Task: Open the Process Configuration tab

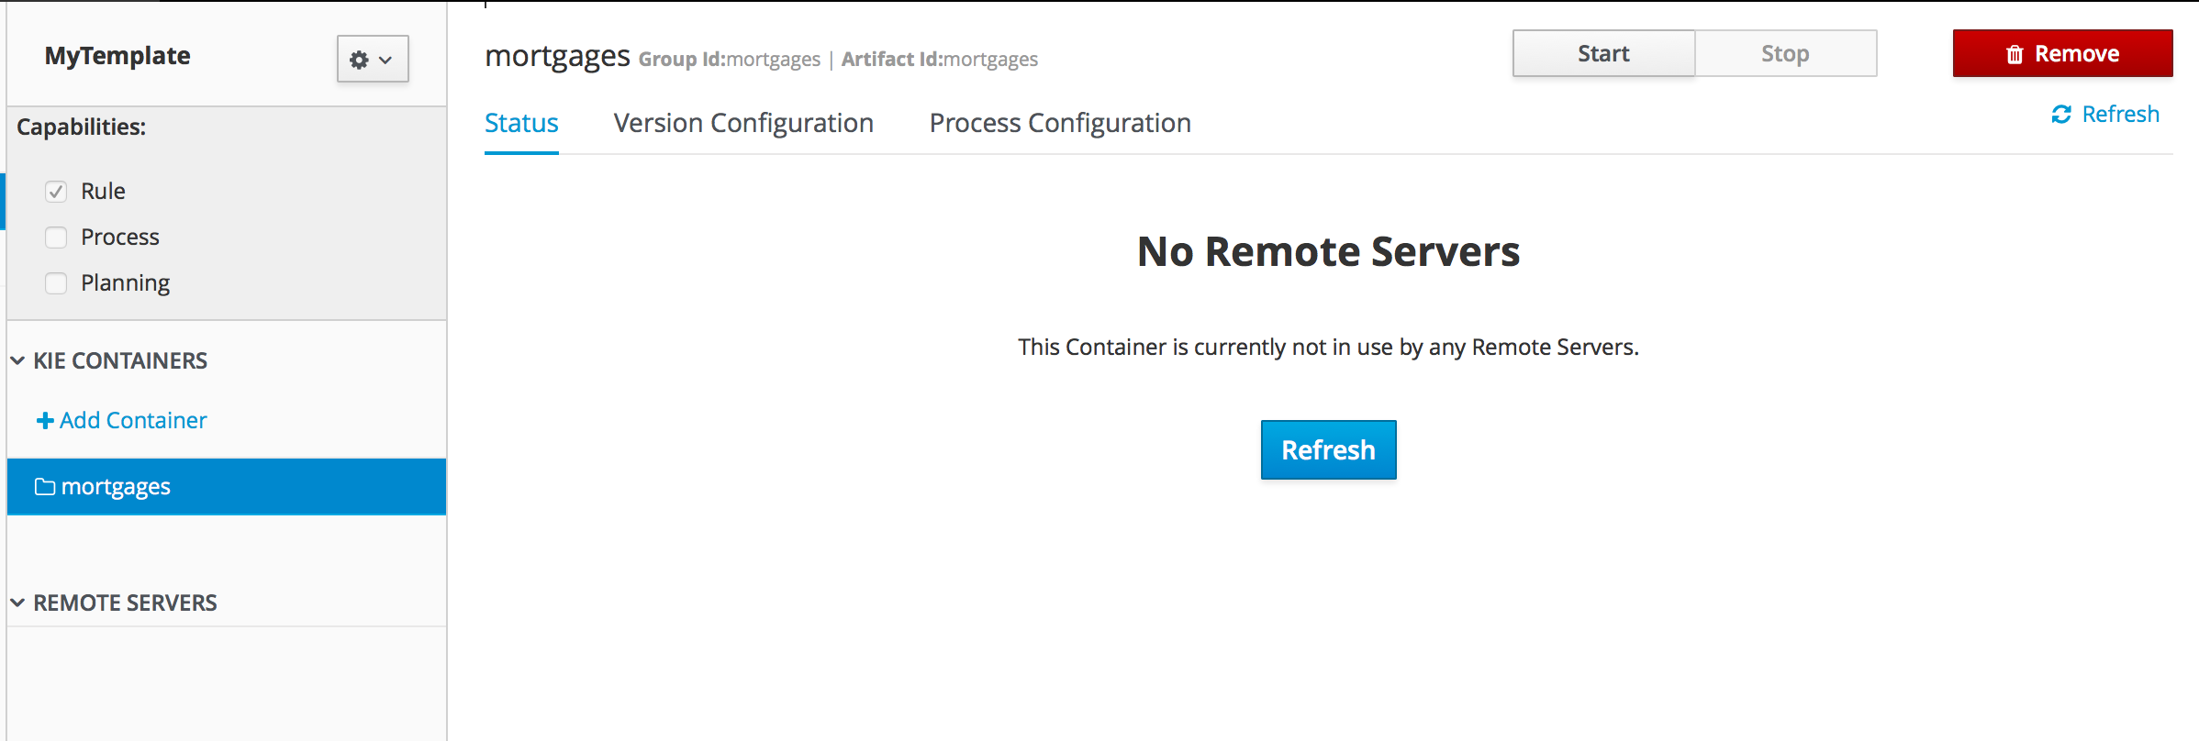Action: tap(1060, 124)
